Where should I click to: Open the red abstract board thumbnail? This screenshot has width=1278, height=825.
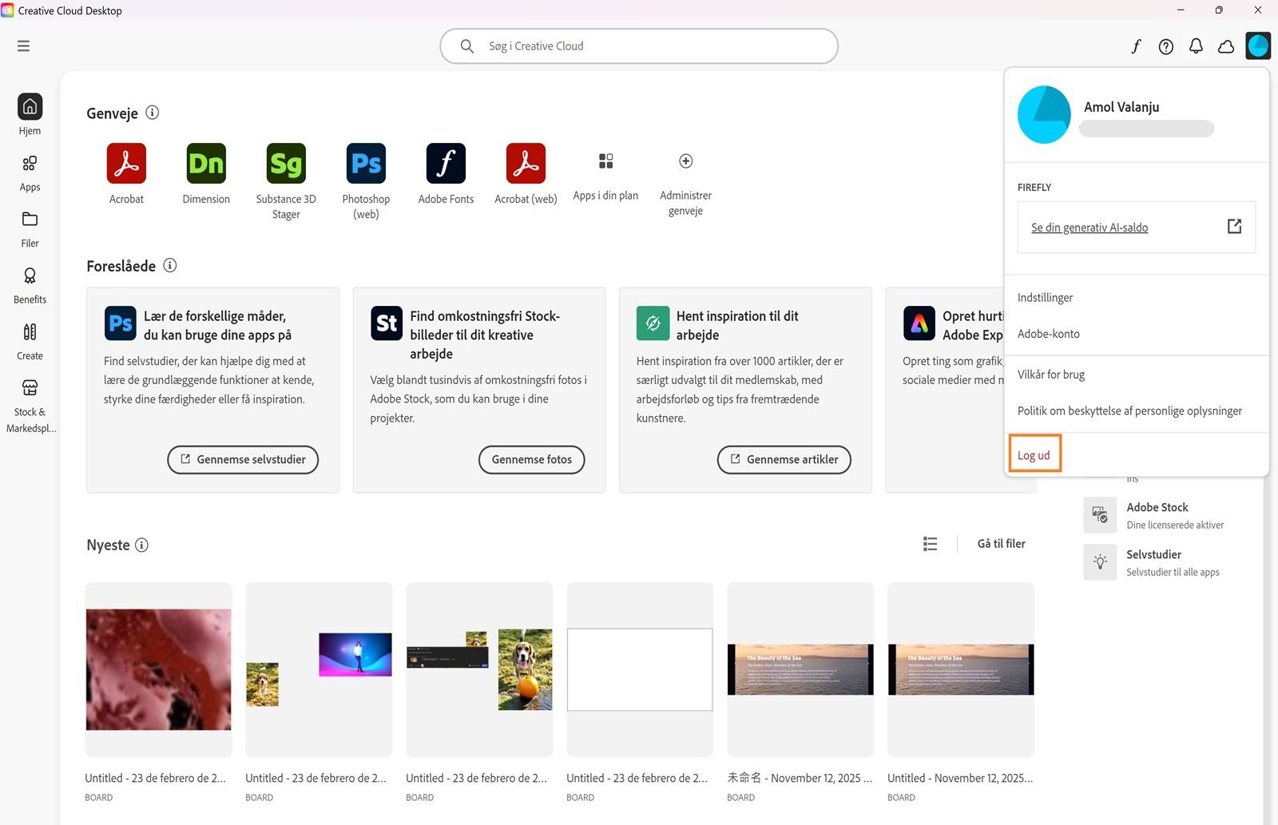[158, 669]
